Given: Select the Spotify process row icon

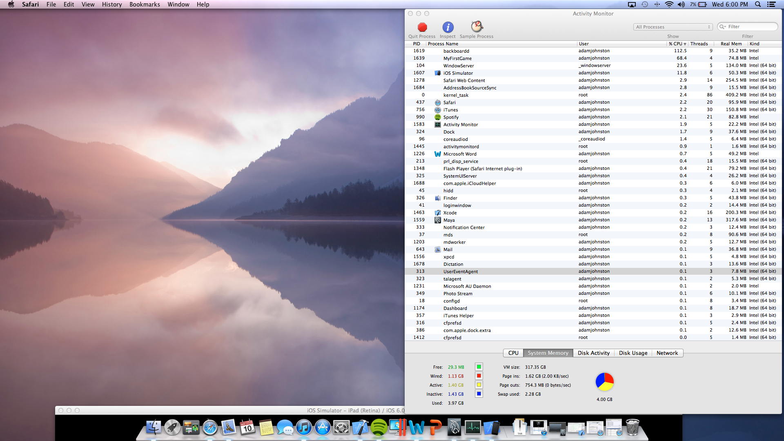Looking at the screenshot, I should (438, 117).
